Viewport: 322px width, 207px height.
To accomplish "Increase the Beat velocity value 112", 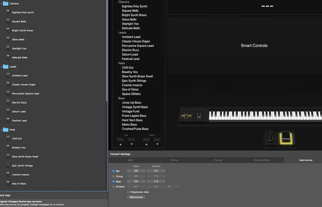I will (x=163, y=181).
